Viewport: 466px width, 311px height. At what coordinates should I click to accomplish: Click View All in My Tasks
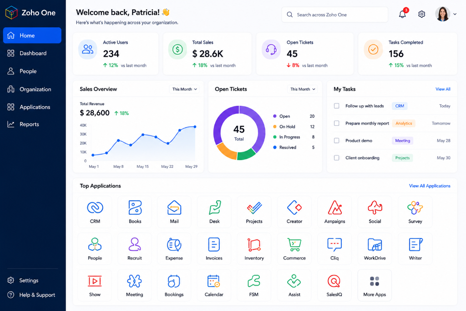[x=443, y=89]
